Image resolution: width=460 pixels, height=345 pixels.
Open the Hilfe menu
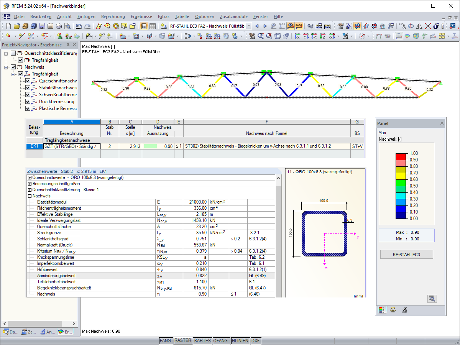278,16
